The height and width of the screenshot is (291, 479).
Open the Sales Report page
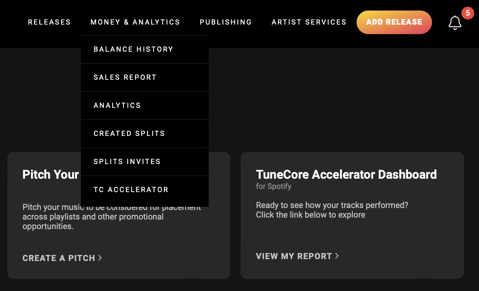point(125,77)
